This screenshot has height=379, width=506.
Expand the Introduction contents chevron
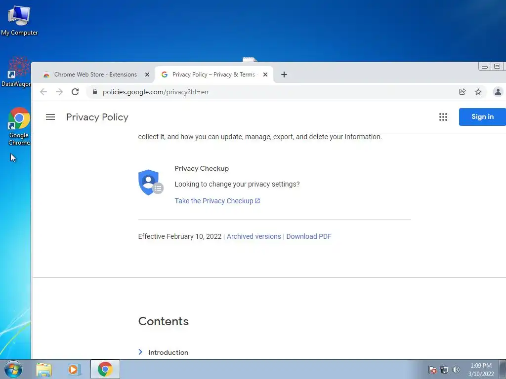pyautogui.click(x=140, y=352)
